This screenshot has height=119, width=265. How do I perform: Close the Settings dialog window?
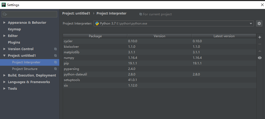click(x=262, y=5)
